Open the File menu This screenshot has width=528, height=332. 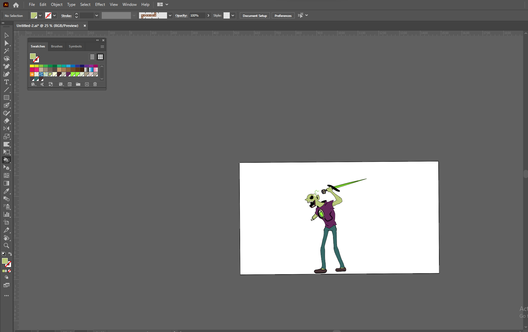click(32, 5)
